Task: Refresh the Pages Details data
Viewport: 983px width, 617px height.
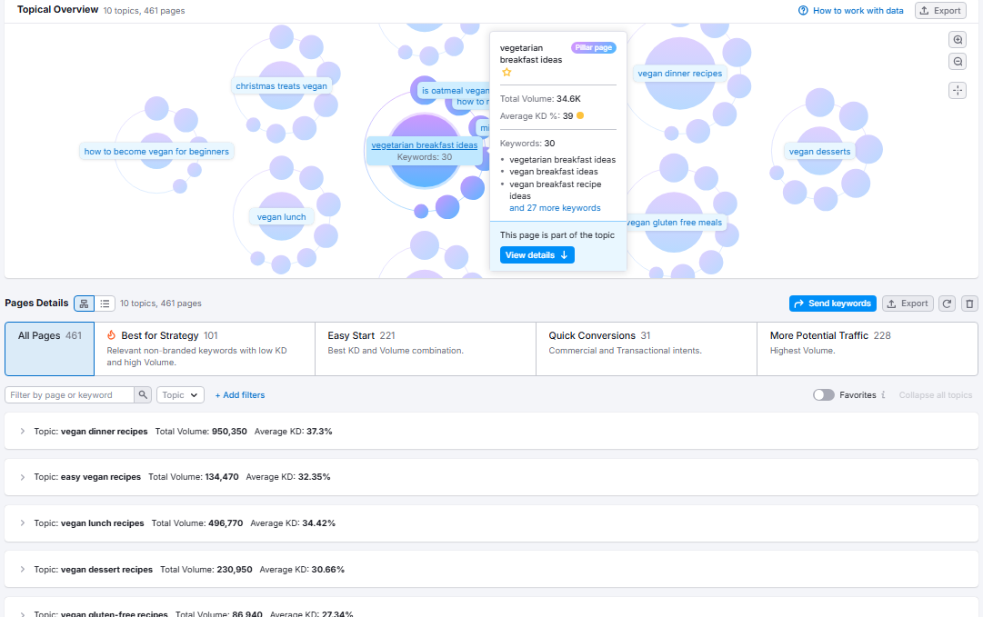Action: 948,304
